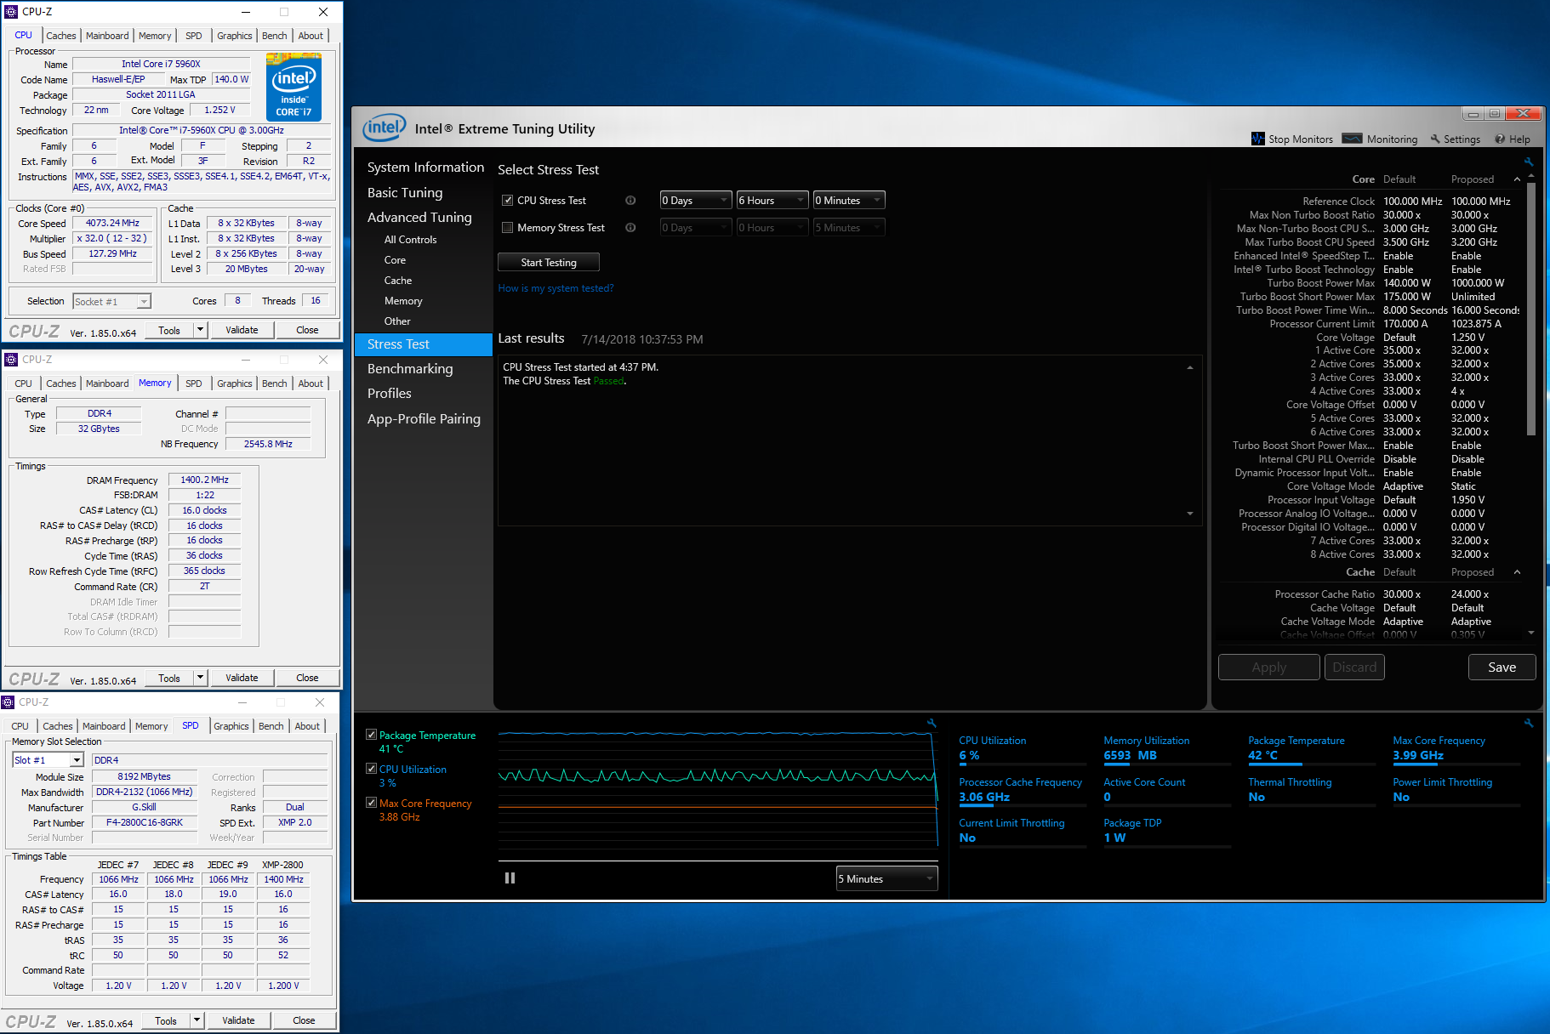
Task: Open 'How is my system tested?' link
Action: click(556, 288)
